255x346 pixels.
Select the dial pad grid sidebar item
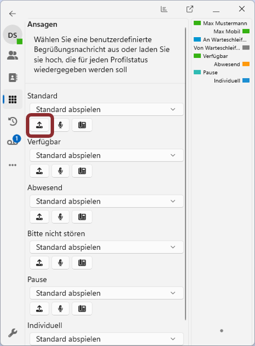[x=12, y=99]
